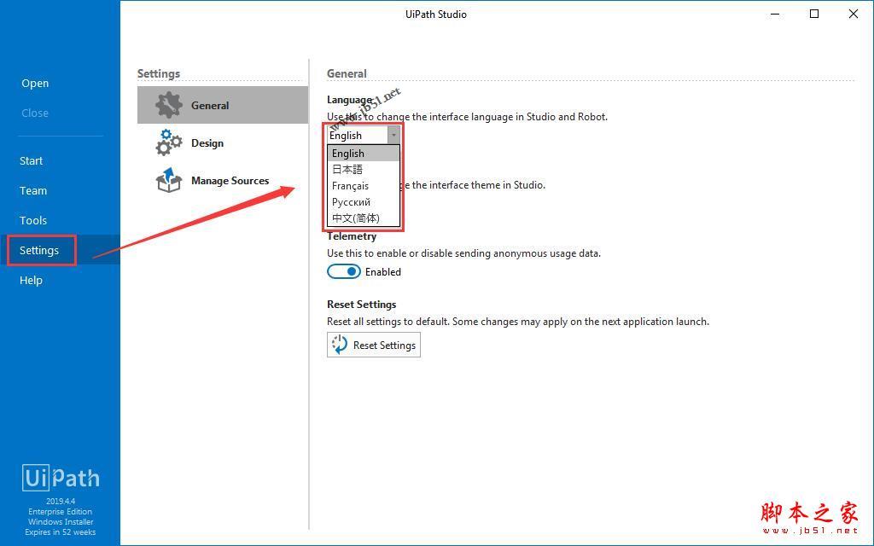This screenshot has width=874, height=546.
Task: Click the Expires in 52 weeks text
Action: [x=61, y=532]
